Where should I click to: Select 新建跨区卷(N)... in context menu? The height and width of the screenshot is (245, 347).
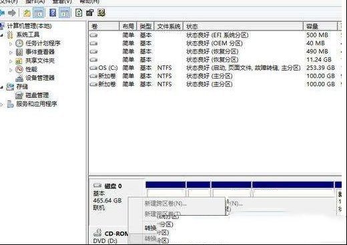[x=165, y=203]
